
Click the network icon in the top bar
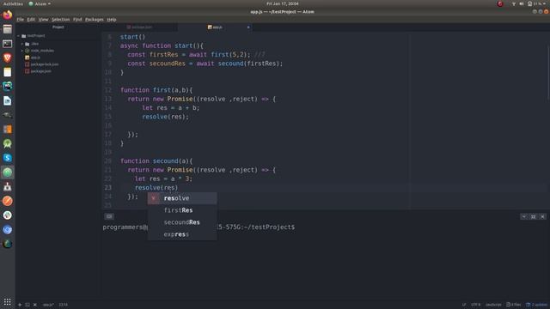pyautogui.click(x=514, y=3)
